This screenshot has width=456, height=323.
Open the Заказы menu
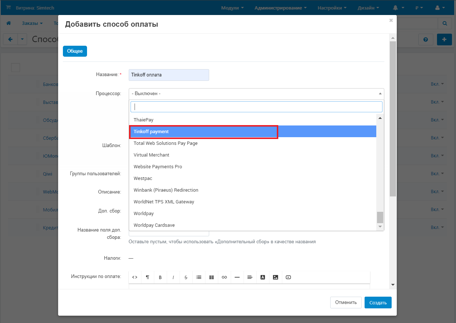32,23
